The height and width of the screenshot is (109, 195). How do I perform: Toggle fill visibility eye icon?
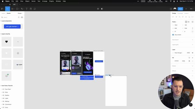click(x=189, y=61)
